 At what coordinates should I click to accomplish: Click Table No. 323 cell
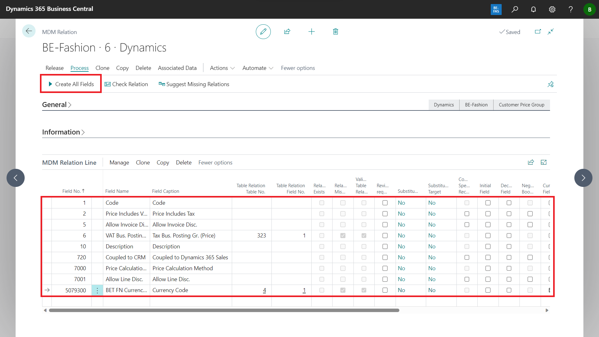[x=252, y=236]
